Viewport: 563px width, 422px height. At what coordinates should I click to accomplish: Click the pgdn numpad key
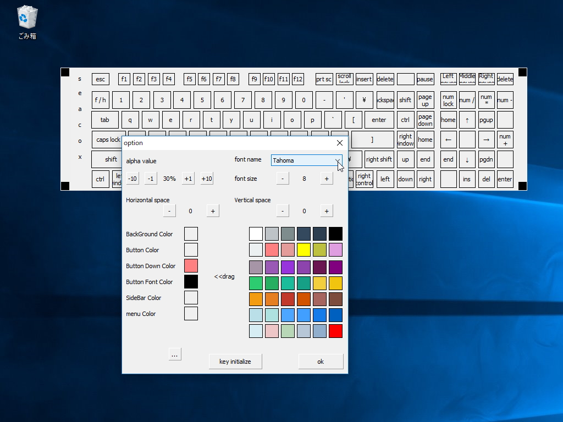[486, 159]
